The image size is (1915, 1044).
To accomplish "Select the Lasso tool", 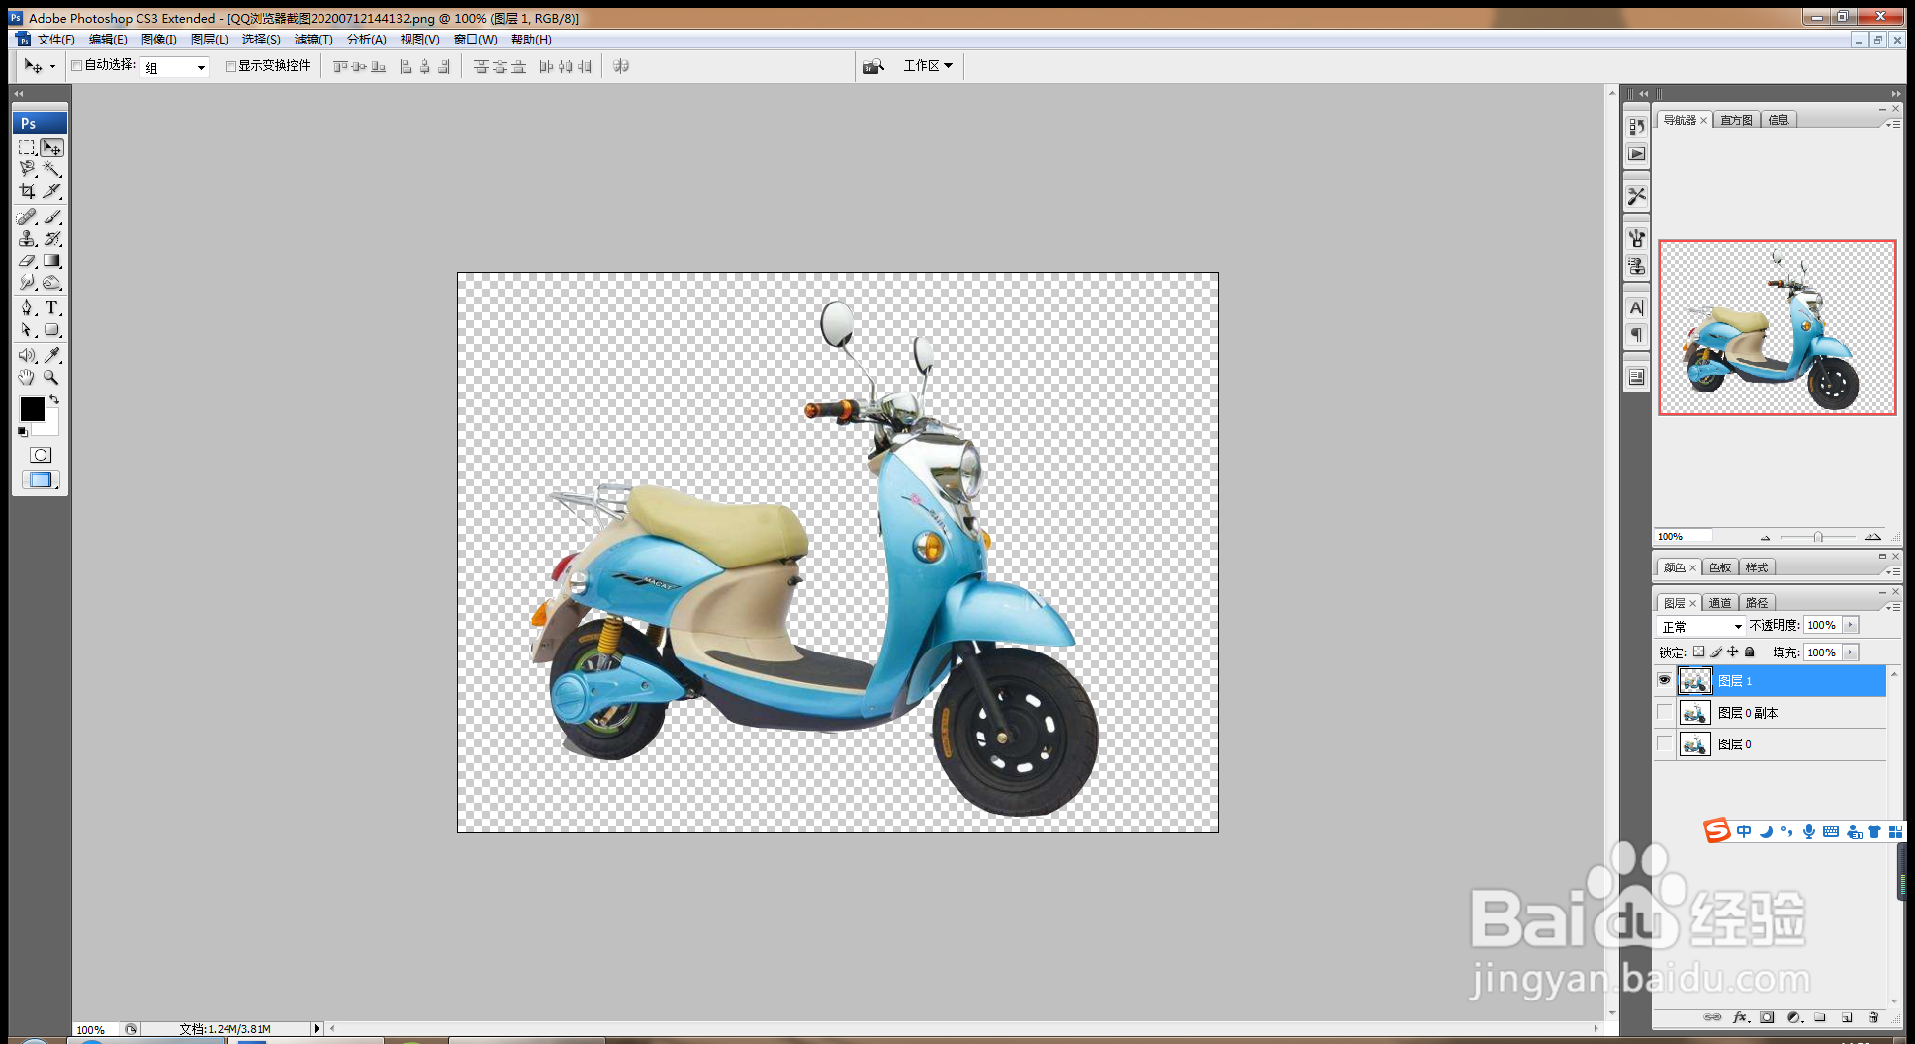I will (27, 169).
